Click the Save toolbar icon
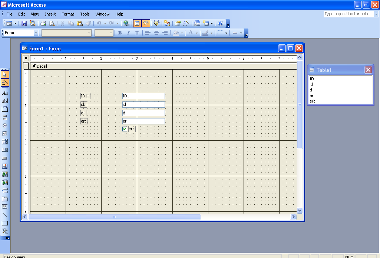 coord(24,23)
